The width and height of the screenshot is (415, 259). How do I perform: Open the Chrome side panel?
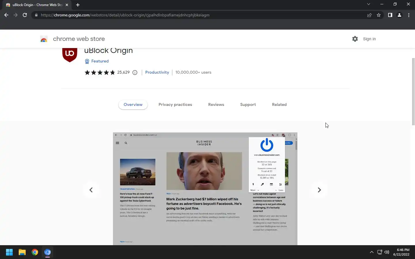(x=390, y=15)
